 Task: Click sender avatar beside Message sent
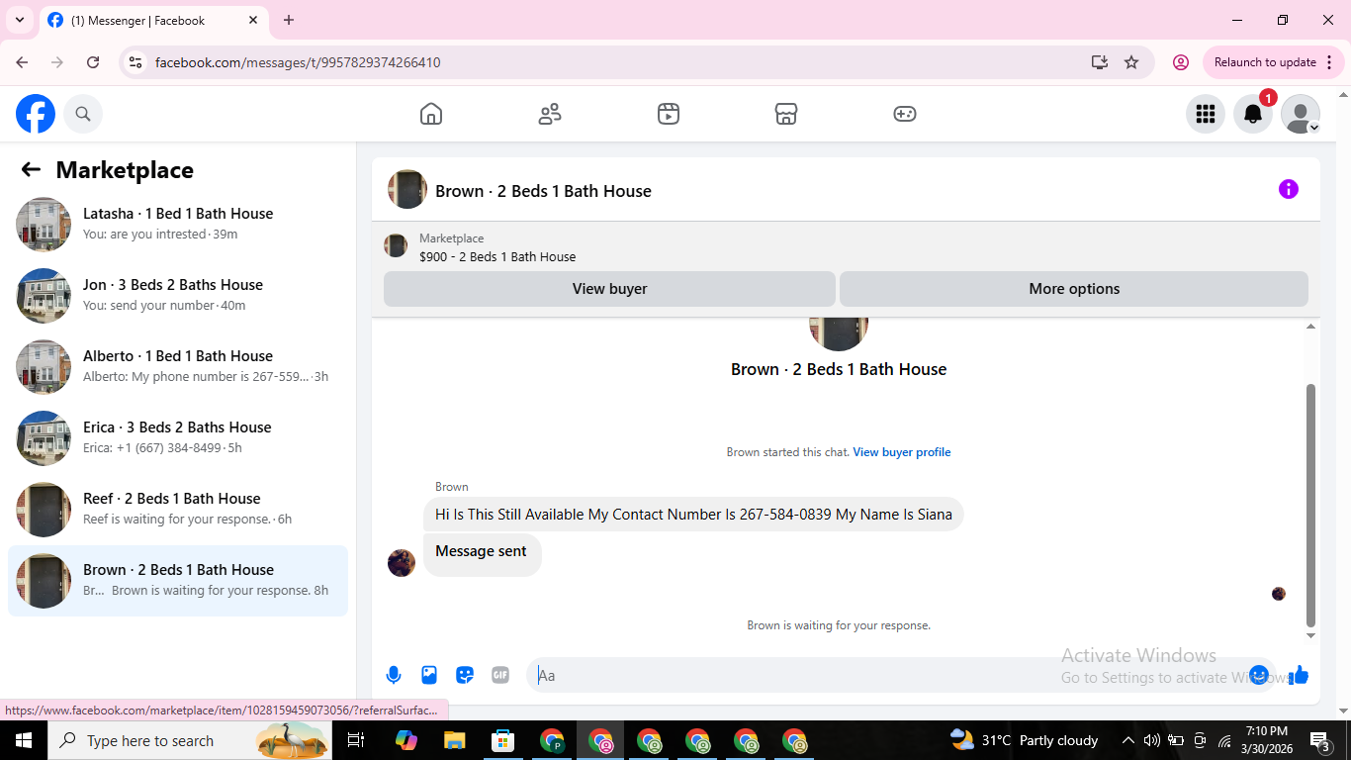point(402,563)
